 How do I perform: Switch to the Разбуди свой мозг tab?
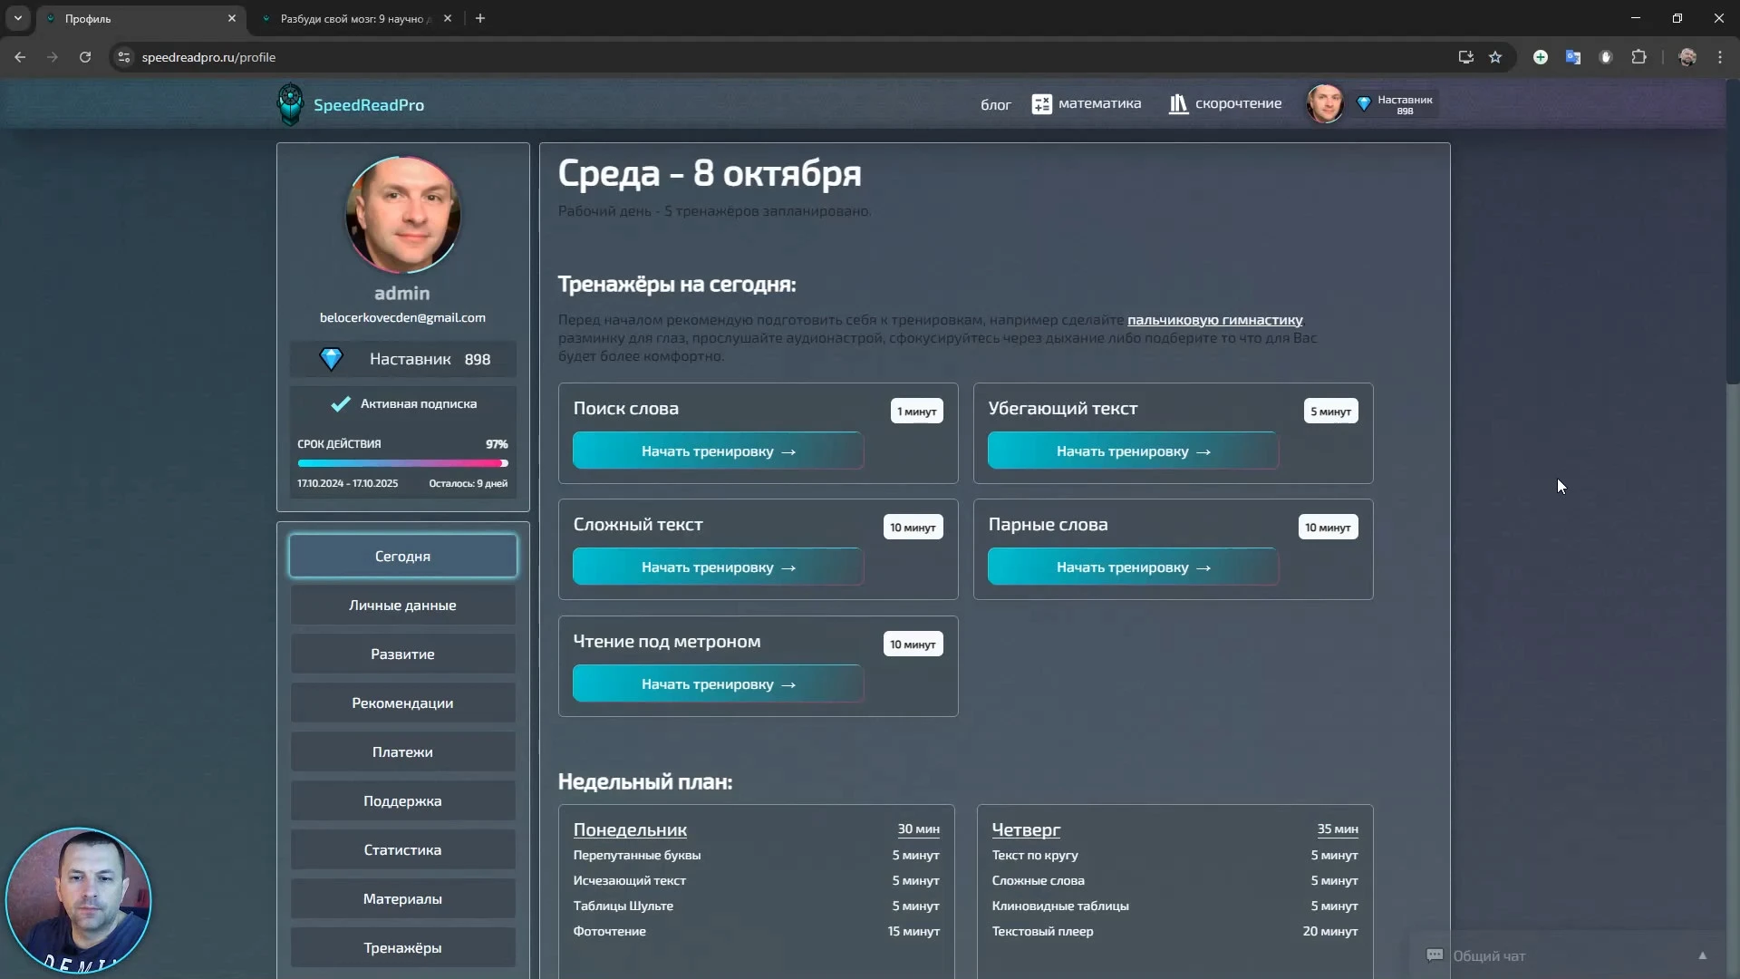point(353,18)
